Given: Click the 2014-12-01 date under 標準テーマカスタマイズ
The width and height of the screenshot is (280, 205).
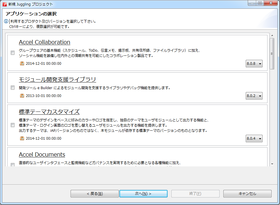Looking at the screenshot, I should click(44, 139).
